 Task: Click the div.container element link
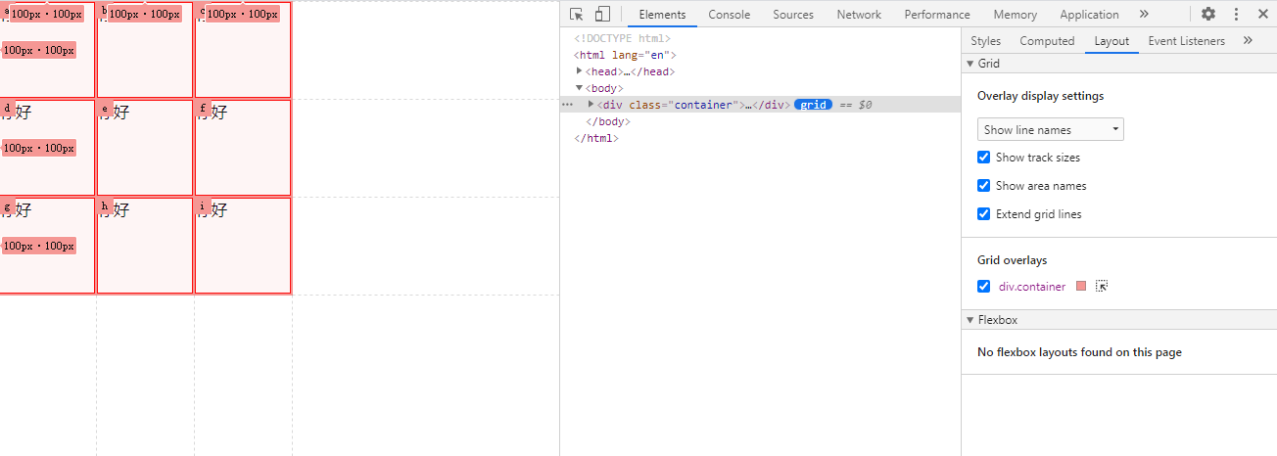point(1032,287)
